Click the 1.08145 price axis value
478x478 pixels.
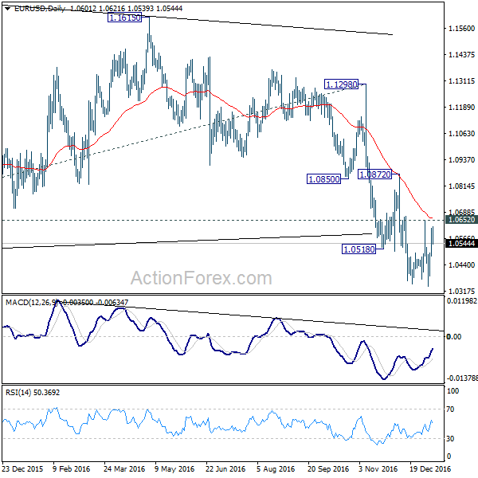[461, 186]
